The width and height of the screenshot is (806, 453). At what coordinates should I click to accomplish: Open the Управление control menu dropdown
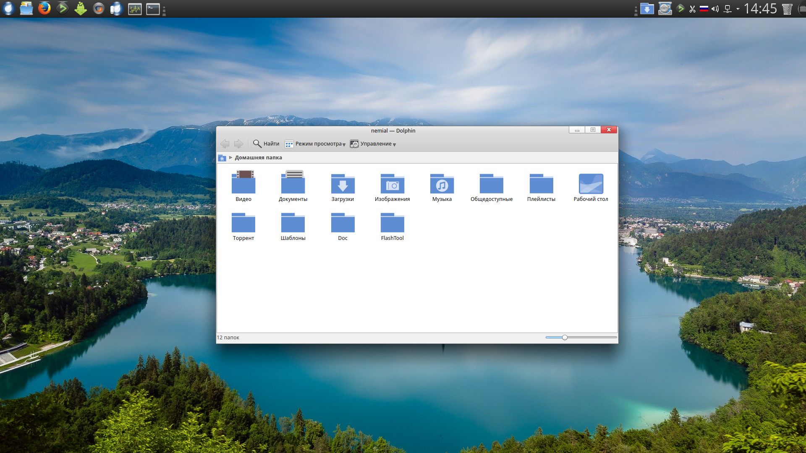pos(373,144)
